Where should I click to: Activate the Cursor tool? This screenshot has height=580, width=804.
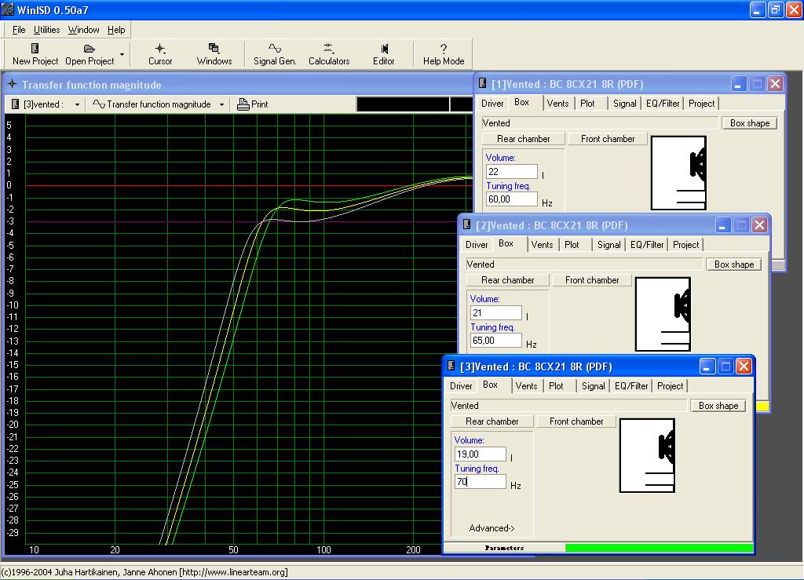pyautogui.click(x=160, y=54)
